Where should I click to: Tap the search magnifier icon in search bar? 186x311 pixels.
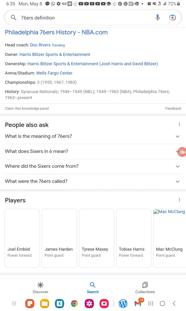coord(13,18)
